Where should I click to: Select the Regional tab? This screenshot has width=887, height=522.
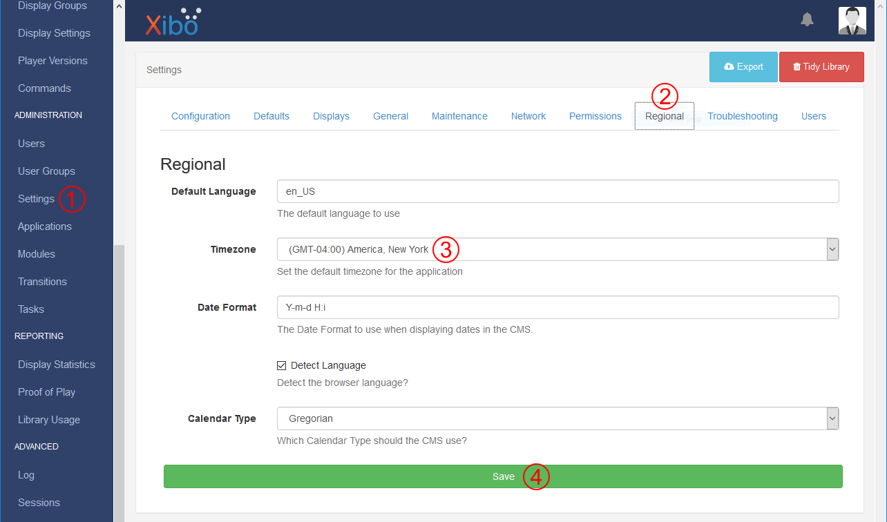665,116
